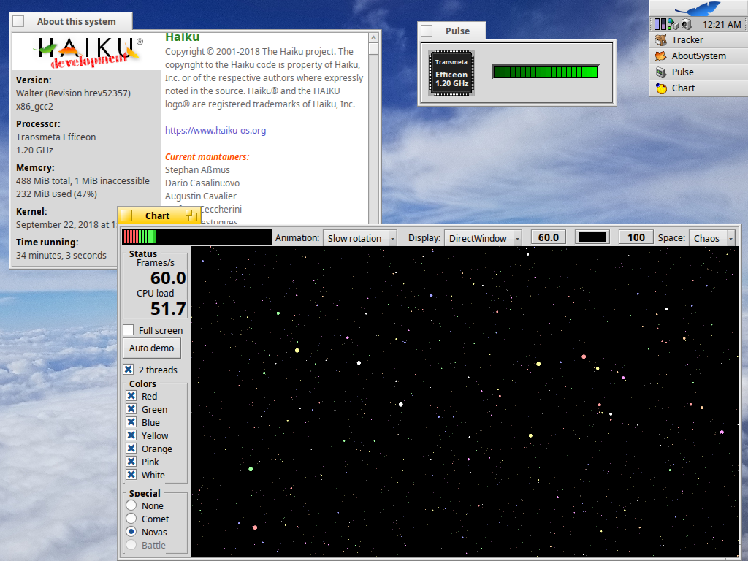
Task: Enable the Full screen checkbox
Action: pyautogui.click(x=129, y=330)
